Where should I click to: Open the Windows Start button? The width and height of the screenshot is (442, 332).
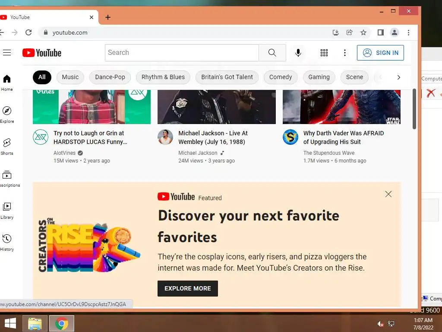(x=10, y=323)
